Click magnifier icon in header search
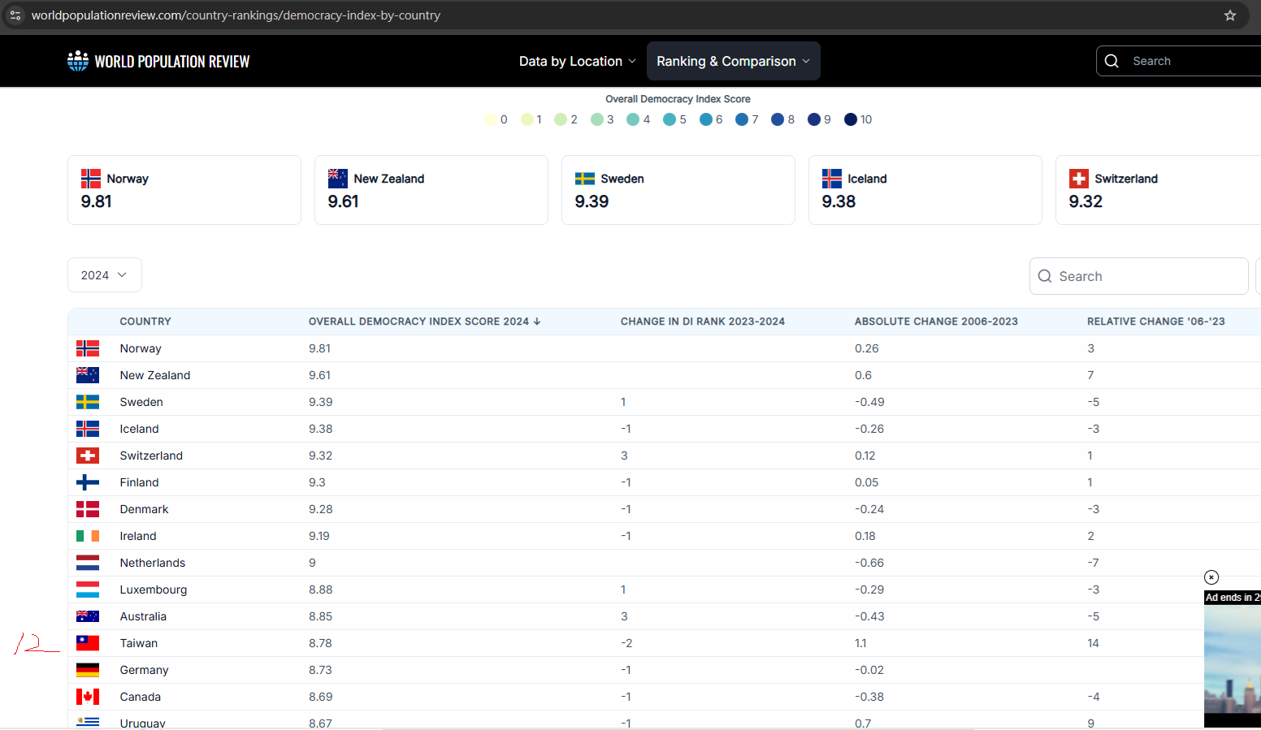 1112,61
